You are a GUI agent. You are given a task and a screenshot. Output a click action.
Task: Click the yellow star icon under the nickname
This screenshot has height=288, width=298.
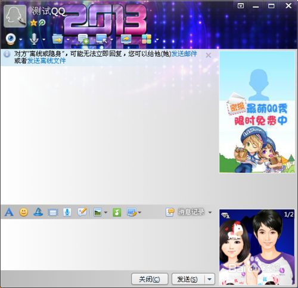pyautogui.click(x=33, y=23)
